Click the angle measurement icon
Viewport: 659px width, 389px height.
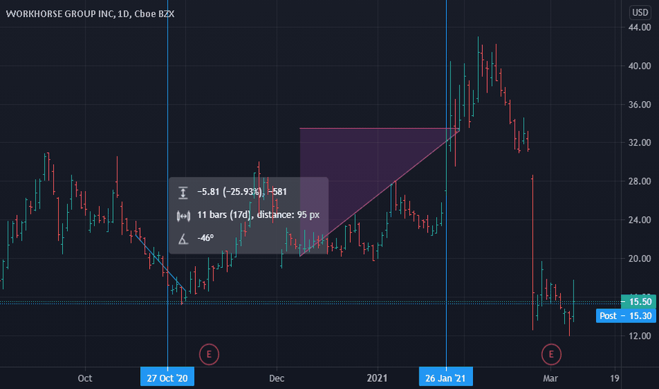183,239
